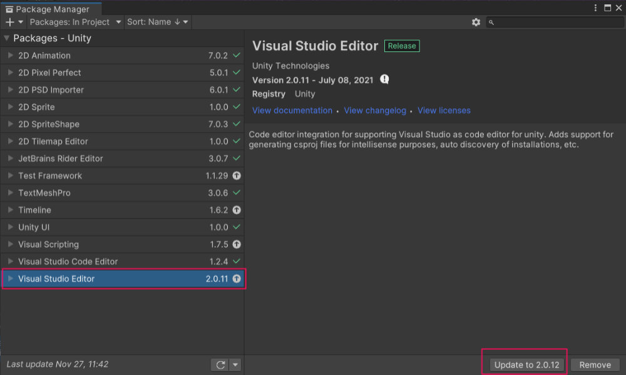Select the 2D Sprite package
Viewport: 626px width, 375px height.
pyautogui.click(x=122, y=107)
